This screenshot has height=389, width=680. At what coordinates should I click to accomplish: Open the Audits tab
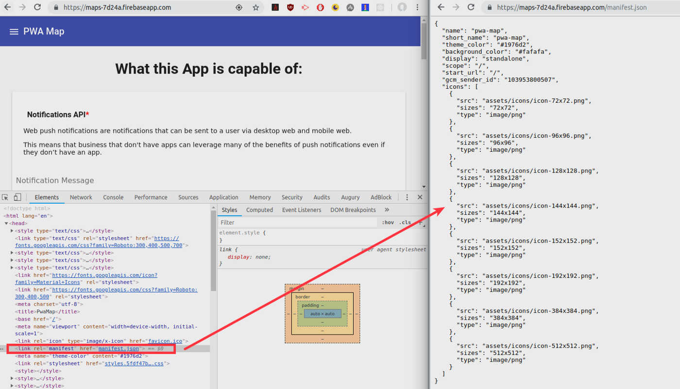tap(322, 197)
